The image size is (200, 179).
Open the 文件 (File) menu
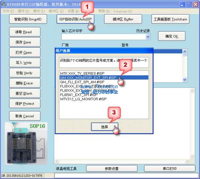(8, 11)
